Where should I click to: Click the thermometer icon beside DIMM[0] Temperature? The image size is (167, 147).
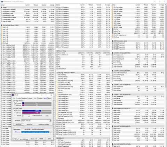pyautogui.click(x=113, y=43)
